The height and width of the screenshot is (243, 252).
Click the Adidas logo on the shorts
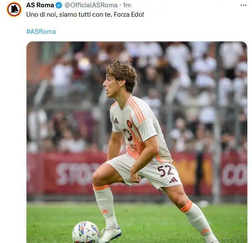click(174, 180)
